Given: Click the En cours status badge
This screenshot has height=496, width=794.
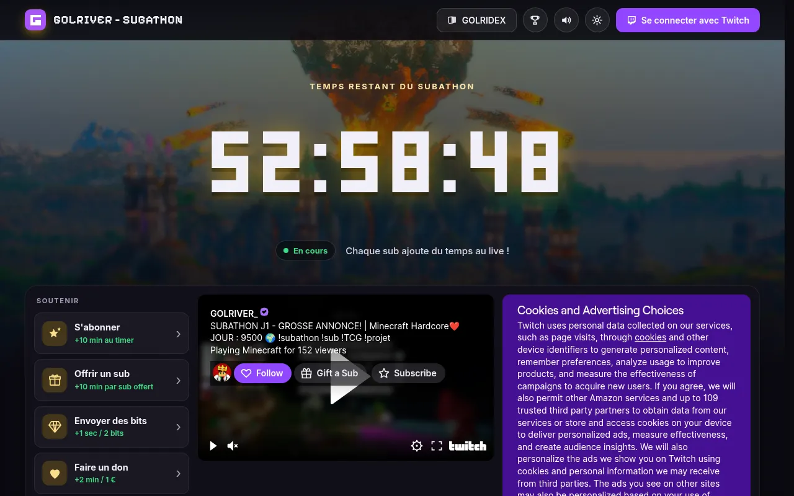Looking at the screenshot, I should (305, 250).
